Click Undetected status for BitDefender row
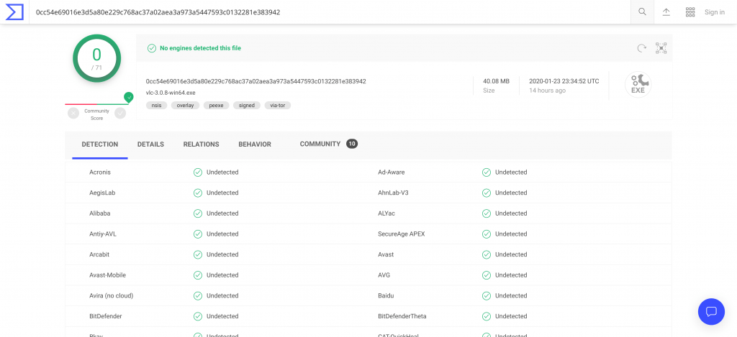The image size is (737, 337). 223,316
